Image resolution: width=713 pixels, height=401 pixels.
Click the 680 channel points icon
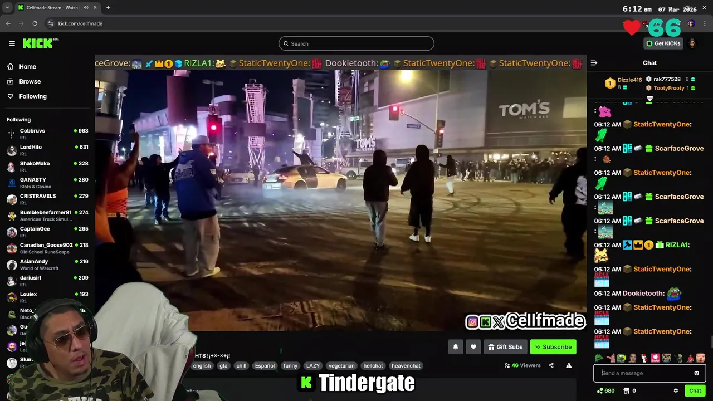tap(599, 391)
